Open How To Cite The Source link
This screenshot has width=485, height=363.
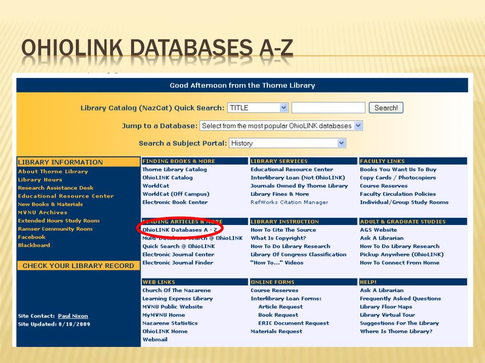click(x=283, y=230)
